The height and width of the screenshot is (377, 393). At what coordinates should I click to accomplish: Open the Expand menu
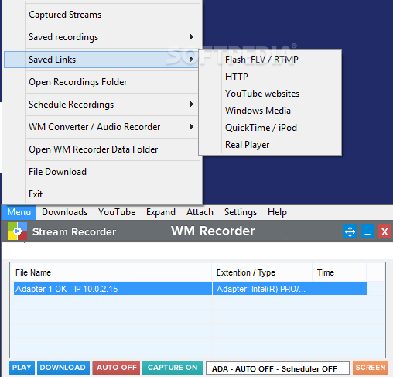pos(161,212)
